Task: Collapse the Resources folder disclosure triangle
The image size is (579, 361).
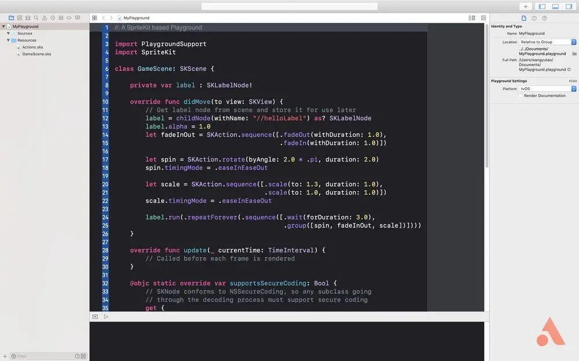Action: 8,40
